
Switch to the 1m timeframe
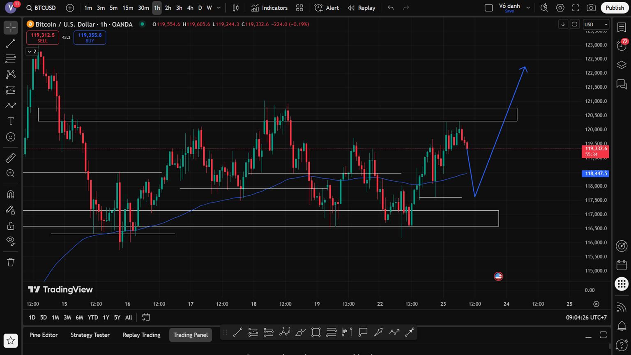88,8
